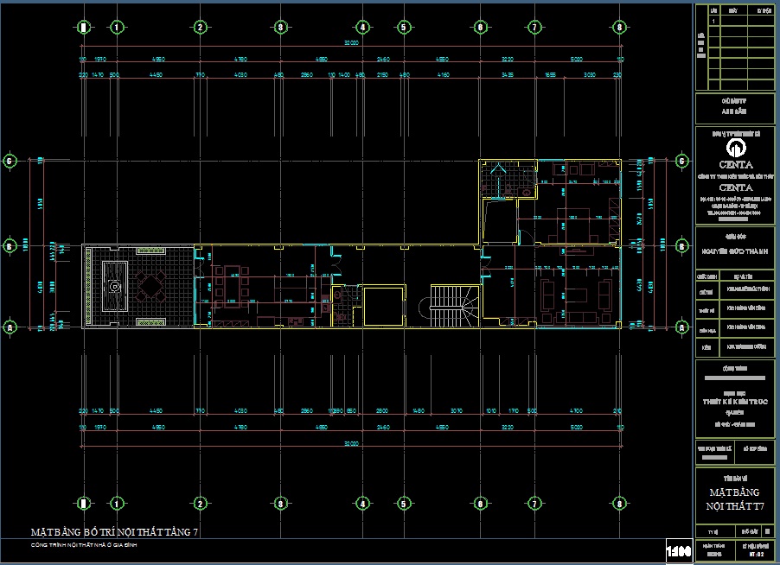Select axis bubble B on the left side

tap(10, 246)
